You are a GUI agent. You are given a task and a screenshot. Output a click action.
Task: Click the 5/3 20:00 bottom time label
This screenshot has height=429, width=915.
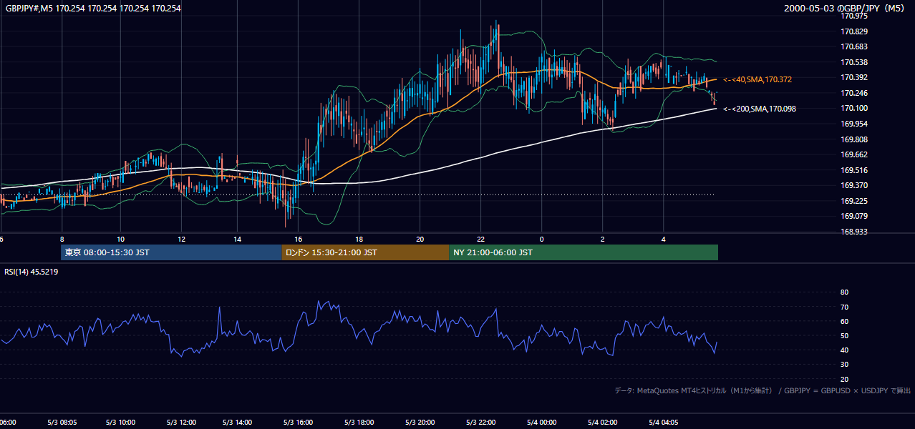pyautogui.click(x=420, y=423)
